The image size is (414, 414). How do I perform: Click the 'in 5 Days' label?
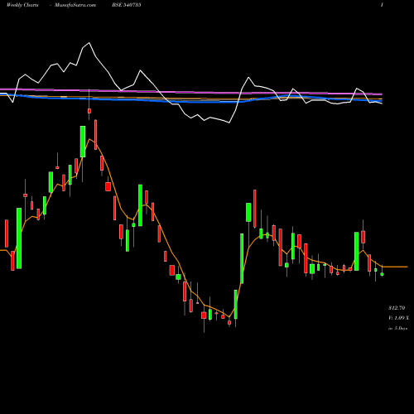(397, 328)
